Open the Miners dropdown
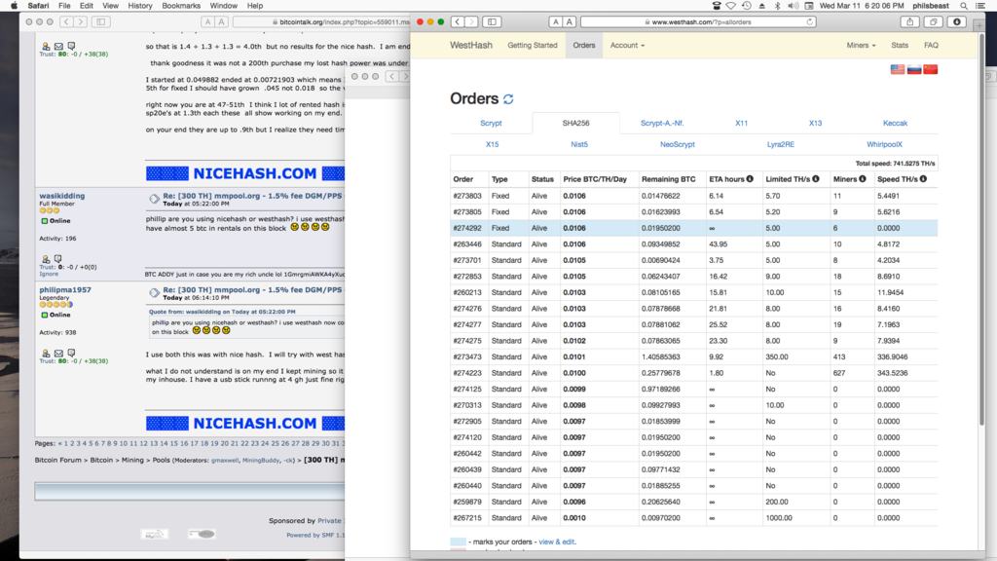 click(861, 45)
